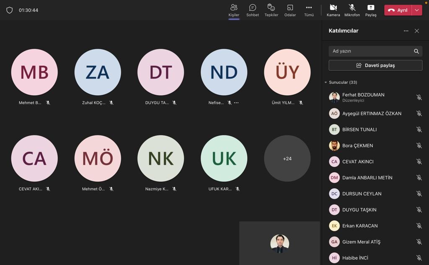The image size is (429, 265).
Task: Select Habibe İNCİ in the list
Action: [375, 257]
